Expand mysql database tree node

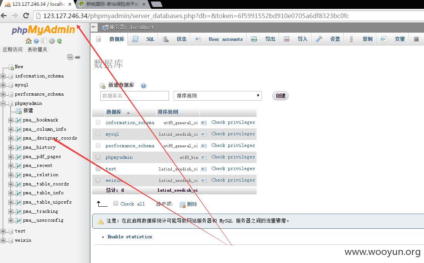click(3, 85)
